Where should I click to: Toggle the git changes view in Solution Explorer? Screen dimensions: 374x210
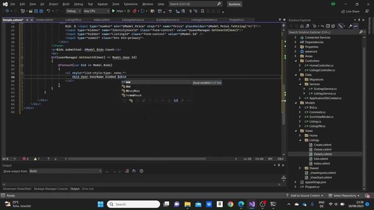(341, 26)
